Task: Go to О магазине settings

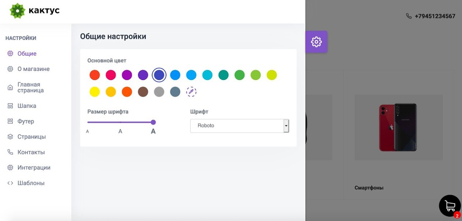Action: [33, 69]
